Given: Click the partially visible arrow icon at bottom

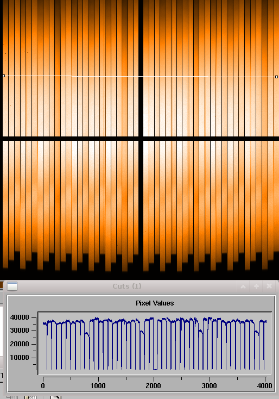Looking at the screenshot, I should coord(56,397).
